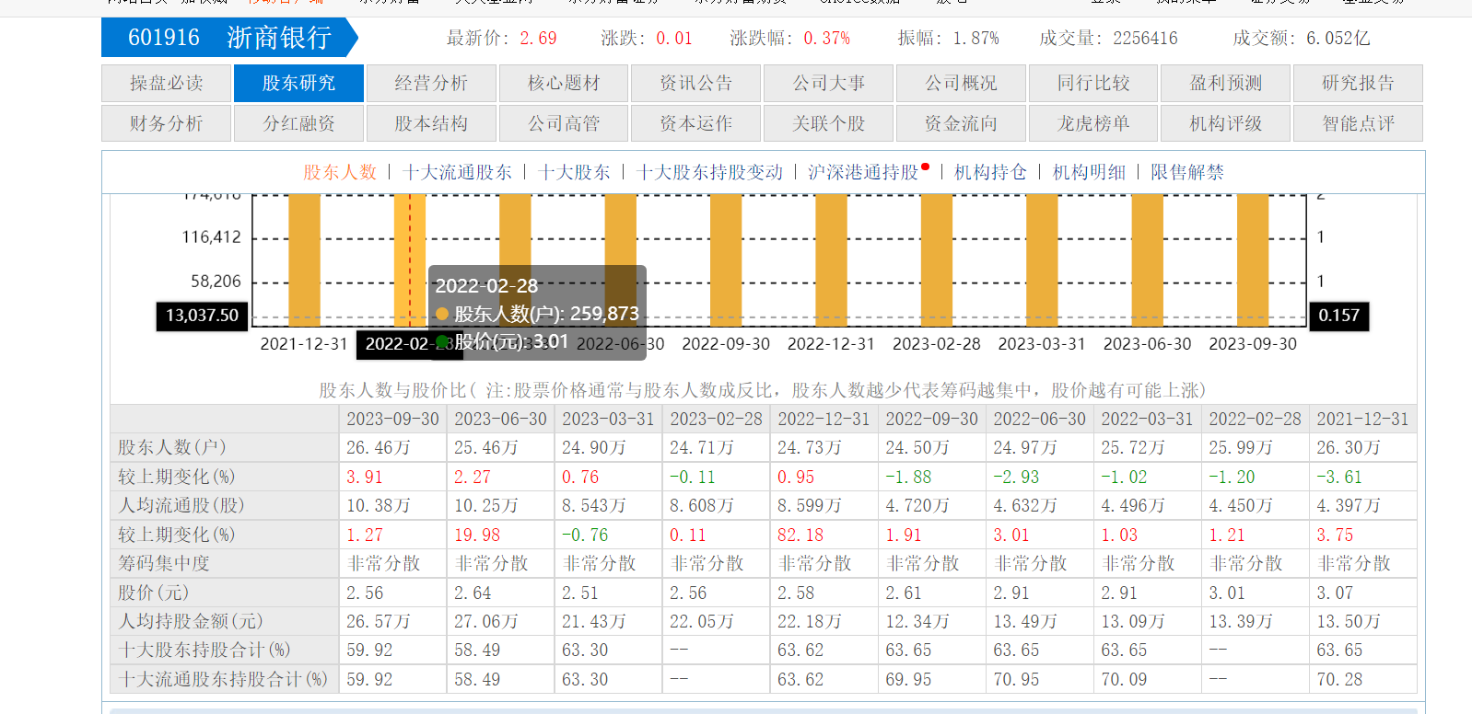Click the chart bar above 2021-12-31 axis label
This screenshot has height=714, width=1472.
coord(304,260)
